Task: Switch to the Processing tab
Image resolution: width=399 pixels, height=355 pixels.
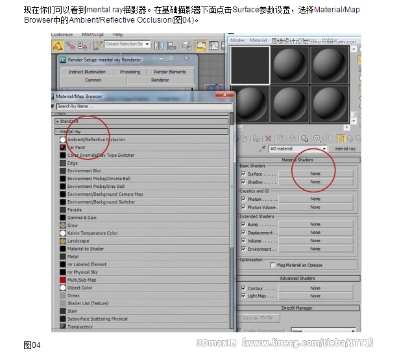Action: pyautogui.click(x=130, y=72)
